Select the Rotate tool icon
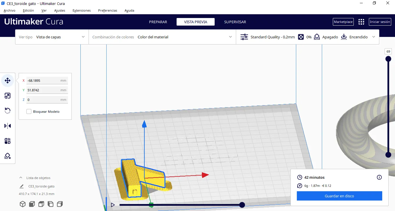The image size is (395, 211). [8, 111]
